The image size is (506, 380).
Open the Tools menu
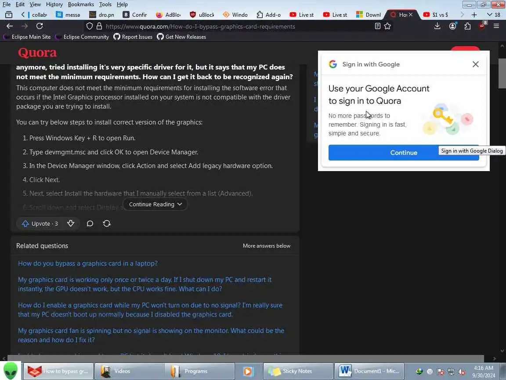105,4
